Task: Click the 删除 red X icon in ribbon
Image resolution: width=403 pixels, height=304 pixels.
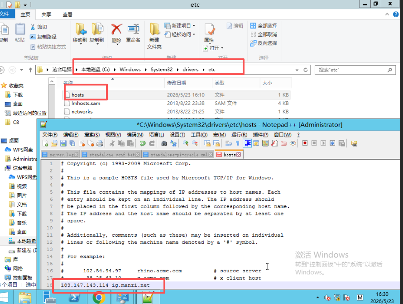Action: click(116, 29)
